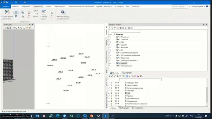Image resolution: width=212 pixels, height=119 pixels.
Task: Open Рабочая среда dropdown
Action: click(198, 6)
